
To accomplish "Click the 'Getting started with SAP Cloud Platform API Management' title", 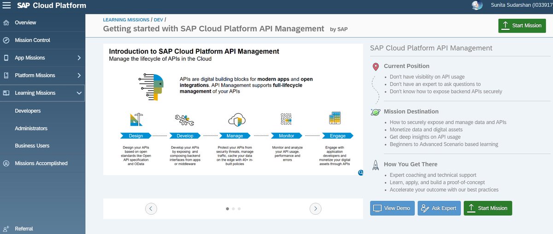I will click(x=213, y=29).
